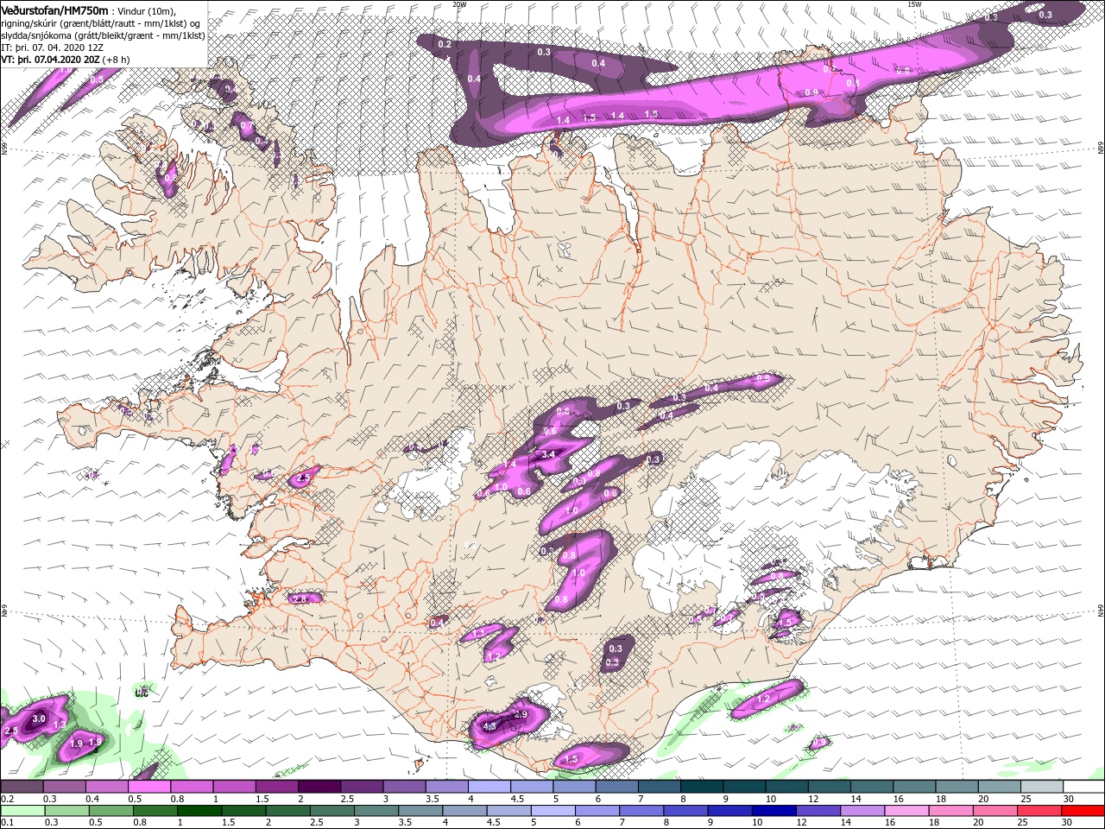
Task: Click the 2.9 snowfall value on the map
Action: 521,714
